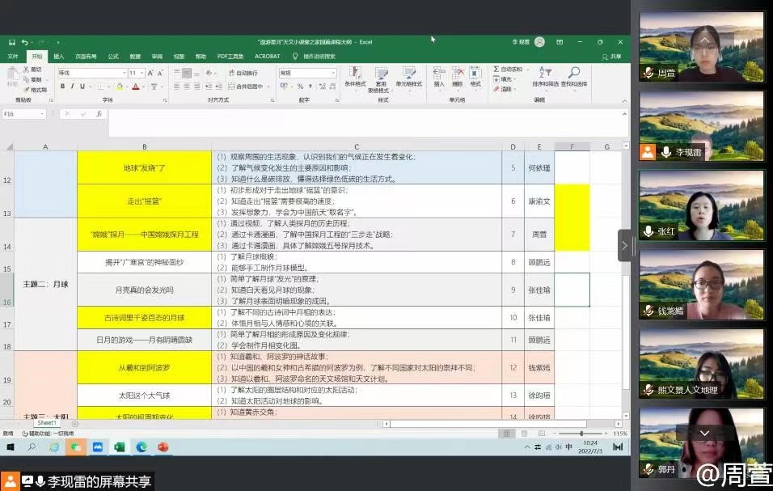Open PowerPoint from the Windows taskbar
This screenshot has height=491, width=773.
tap(163, 447)
